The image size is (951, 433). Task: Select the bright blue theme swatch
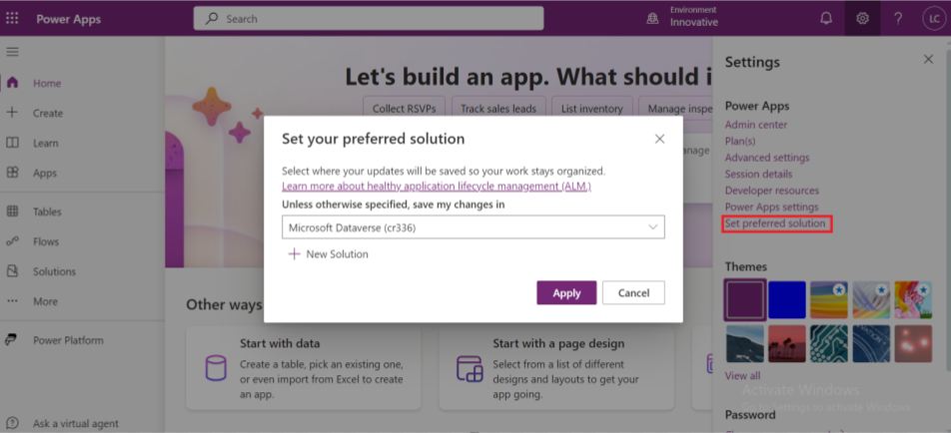786,299
